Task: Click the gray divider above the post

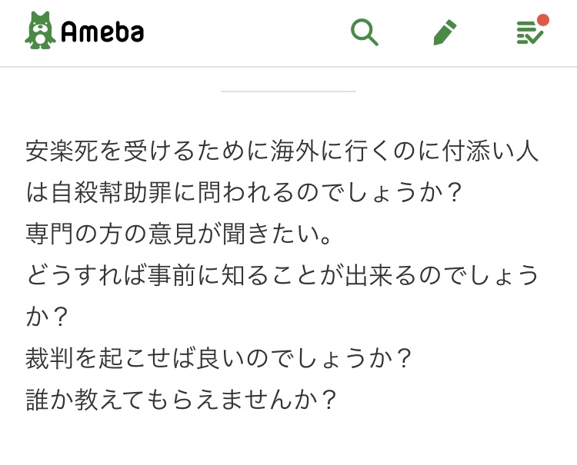Action: (288, 91)
